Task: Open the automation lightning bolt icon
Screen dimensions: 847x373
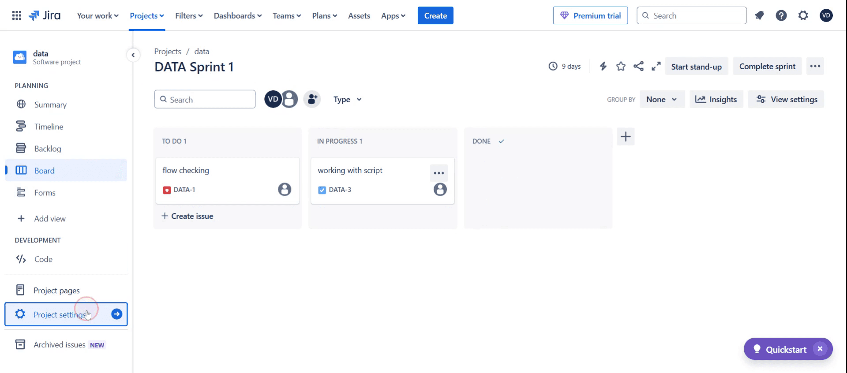Action: click(603, 66)
